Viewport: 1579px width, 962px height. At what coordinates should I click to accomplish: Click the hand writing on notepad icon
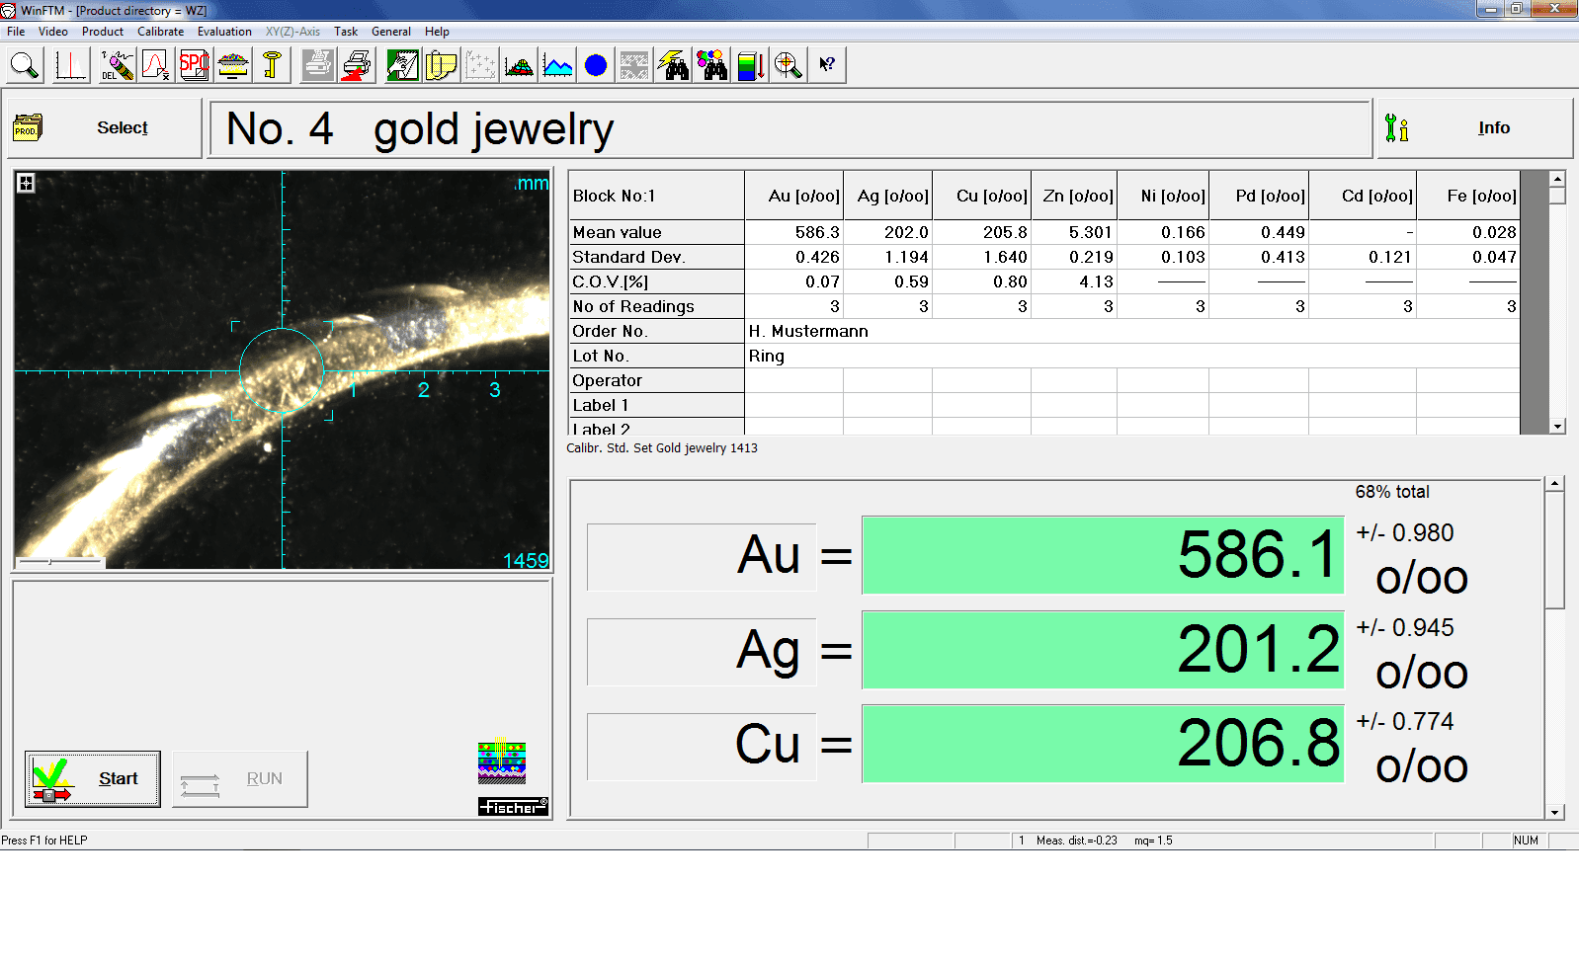point(403,66)
